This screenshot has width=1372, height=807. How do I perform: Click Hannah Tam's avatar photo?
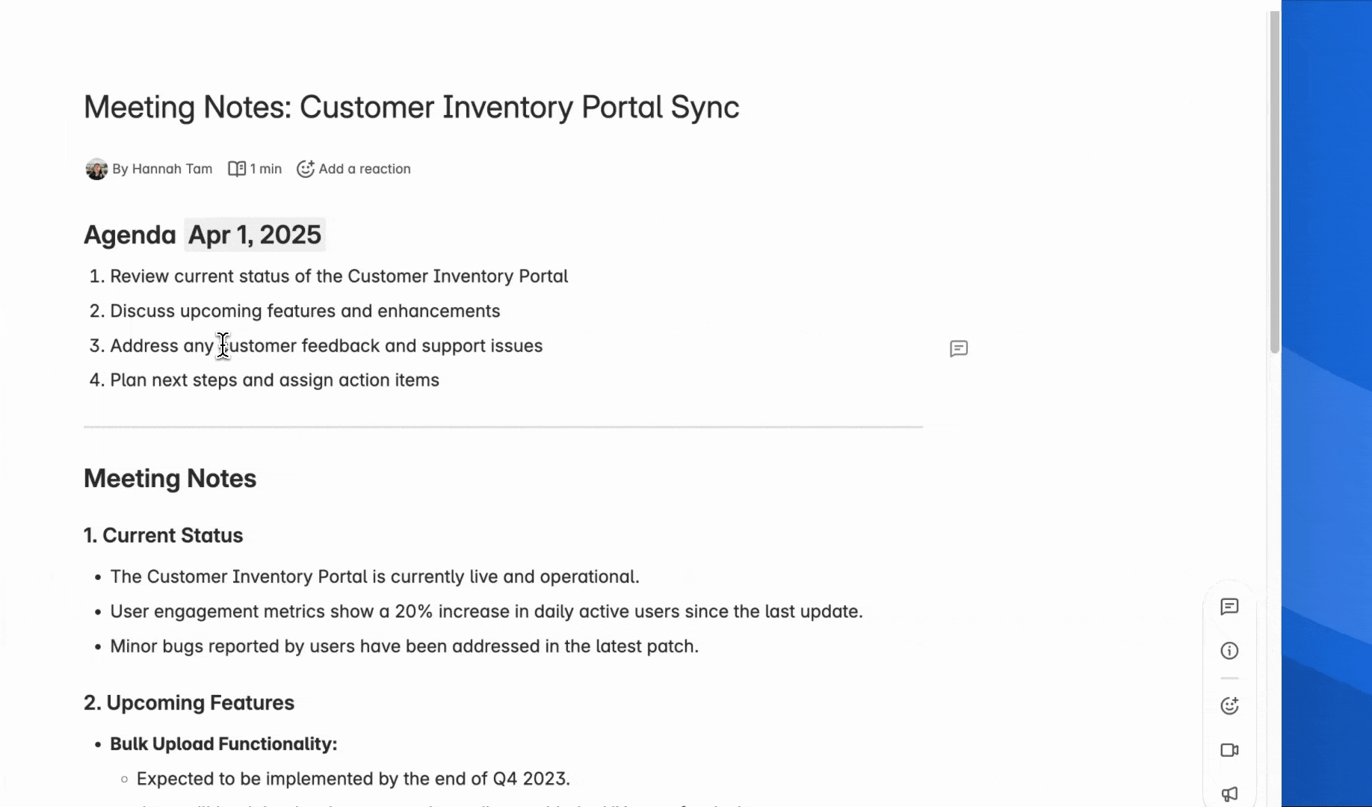click(x=96, y=169)
